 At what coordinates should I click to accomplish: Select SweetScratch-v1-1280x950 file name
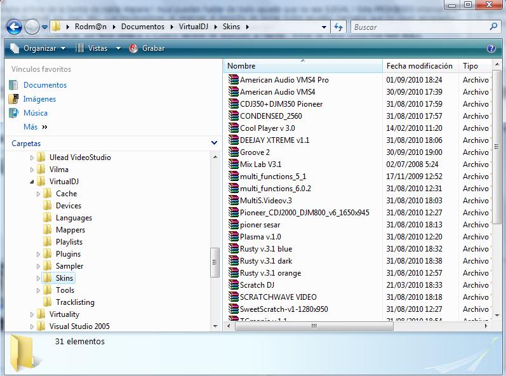[x=284, y=309]
